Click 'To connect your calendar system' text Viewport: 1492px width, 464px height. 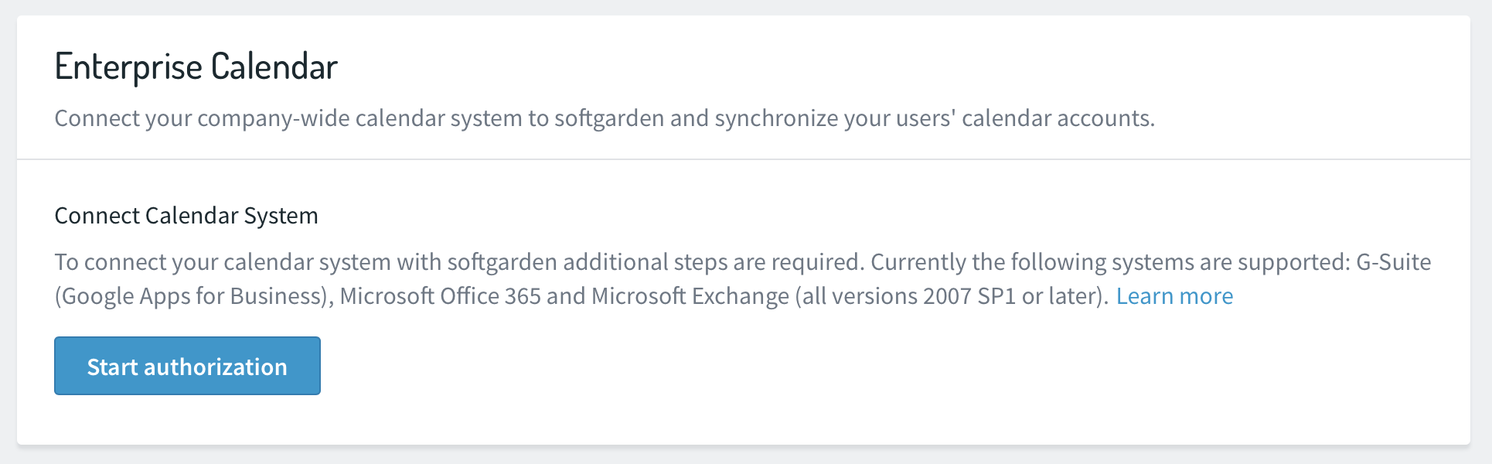[223, 262]
